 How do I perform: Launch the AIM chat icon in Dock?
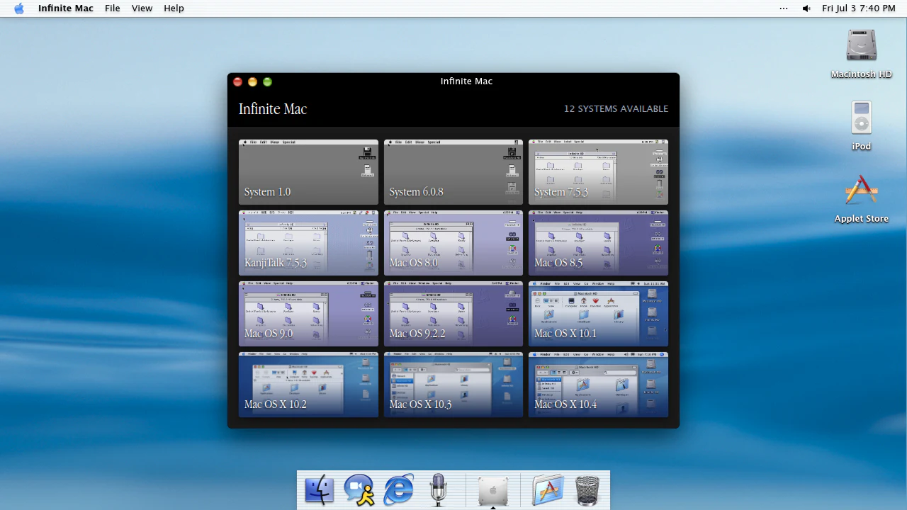coord(359,489)
